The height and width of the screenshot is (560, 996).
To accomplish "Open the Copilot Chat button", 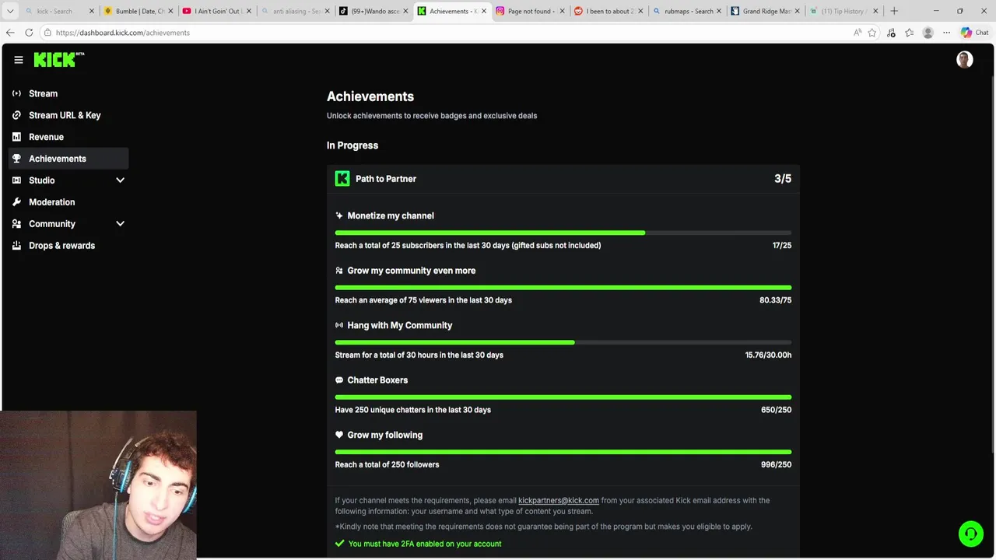I will pyautogui.click(x=975, y=33).
